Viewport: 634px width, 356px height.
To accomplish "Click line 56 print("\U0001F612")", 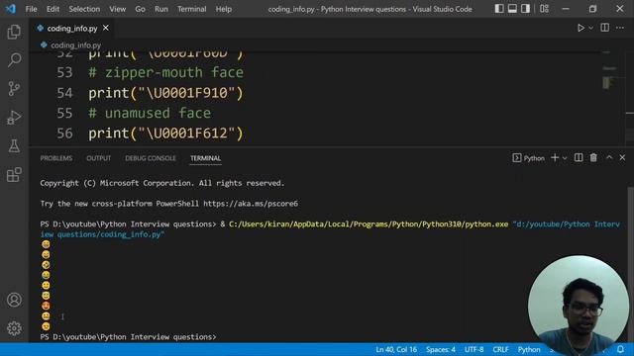I will [165, 133].
